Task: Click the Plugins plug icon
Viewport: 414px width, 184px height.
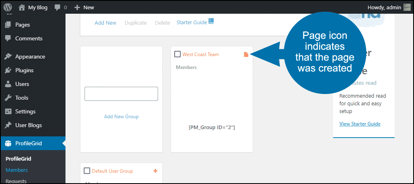Action: pos(8,70)
